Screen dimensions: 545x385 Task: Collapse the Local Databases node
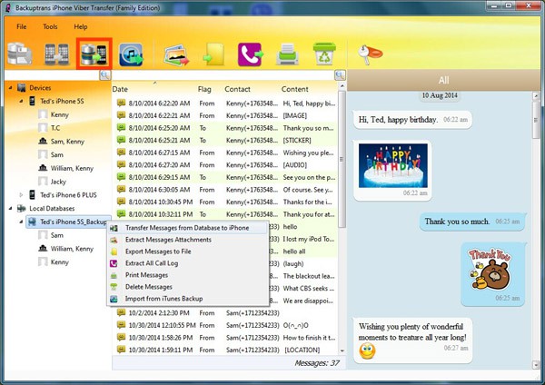coord(10,209)
